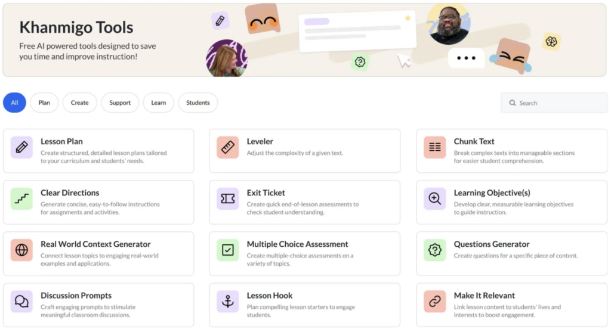
Task: Switch to the Create filter
Action: [79, 103]
